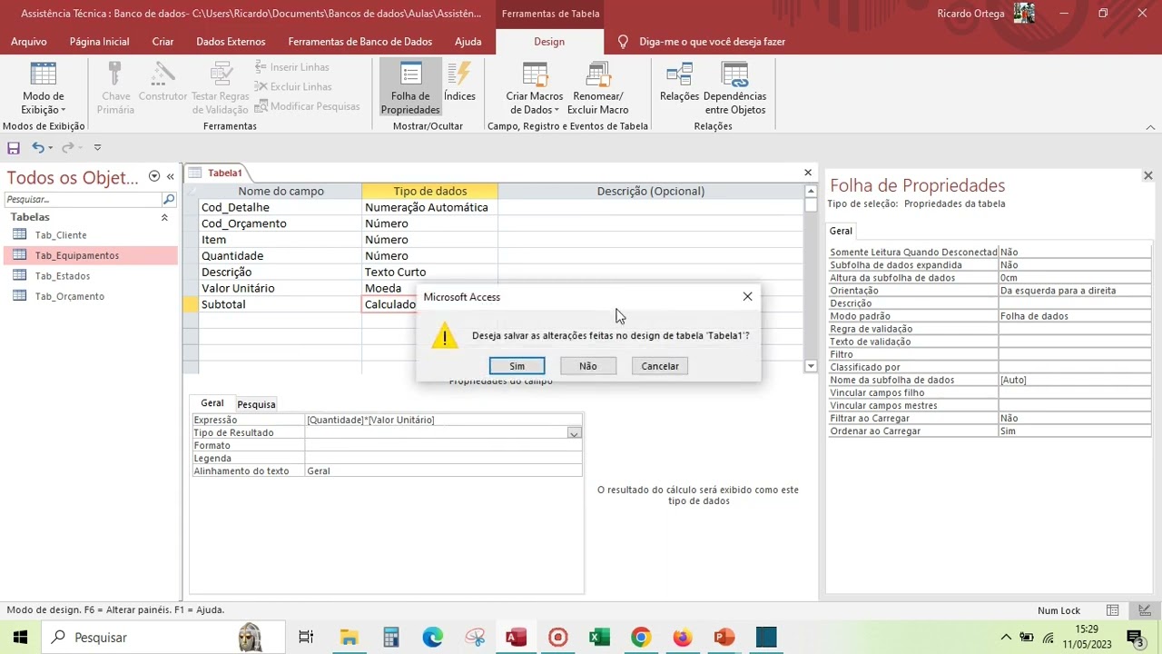The width and height of the screenshot is (1162, 654).
Task: Switch to the Criar ribbon tab
Action: coord(162,42)
